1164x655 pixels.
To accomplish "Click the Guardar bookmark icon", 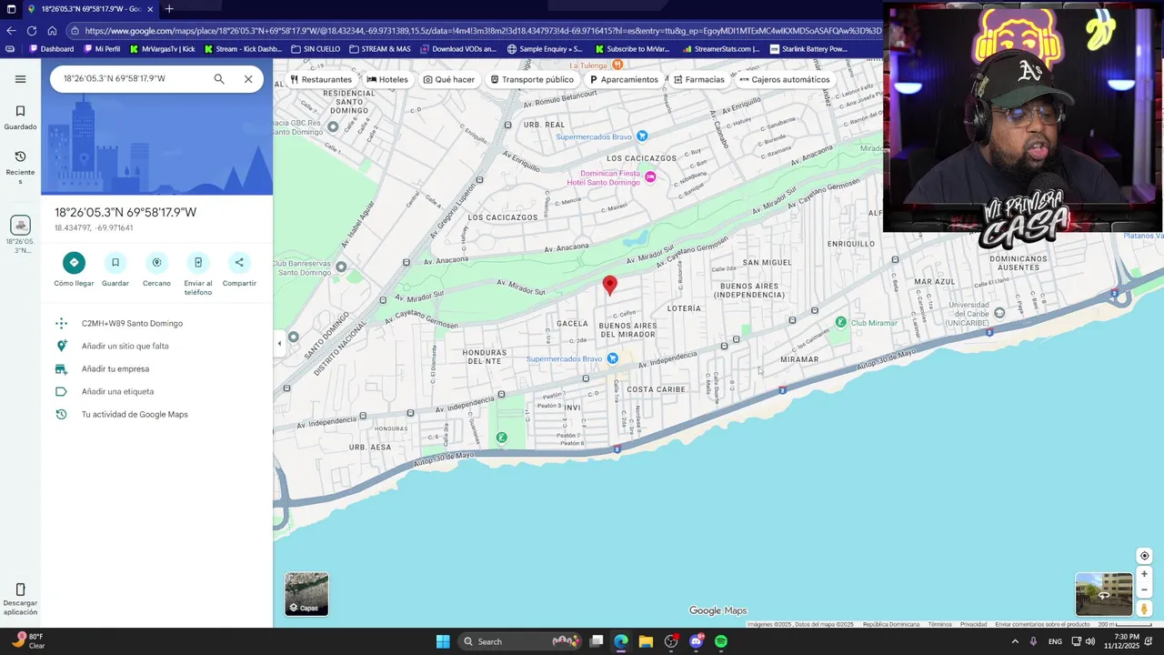I will (115, 263).
